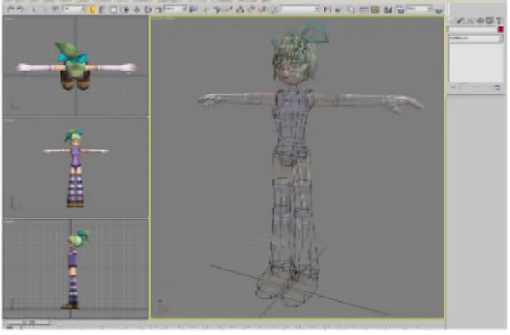Toggle Window/Crossing selection mode

click(x=125, y=9)
